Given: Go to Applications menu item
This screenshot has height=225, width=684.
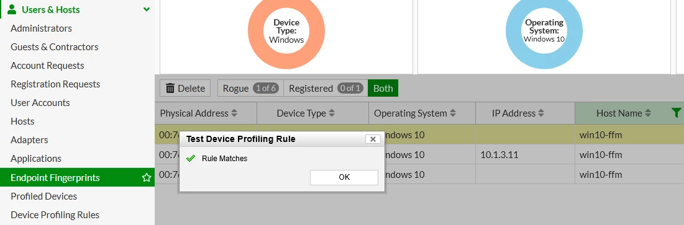Looking at the screenshot, I should 36,159.
